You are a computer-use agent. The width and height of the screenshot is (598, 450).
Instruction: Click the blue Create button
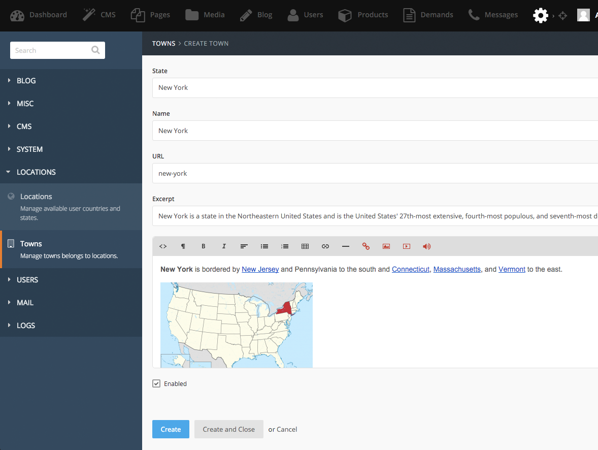pyautogui.click(x=171, y=429)
